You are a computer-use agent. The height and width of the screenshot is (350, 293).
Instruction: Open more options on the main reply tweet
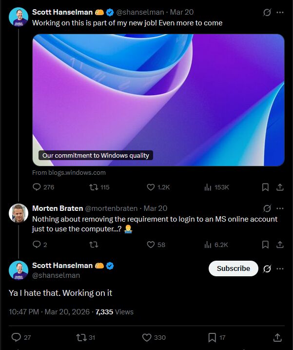(x=280, y=268)
